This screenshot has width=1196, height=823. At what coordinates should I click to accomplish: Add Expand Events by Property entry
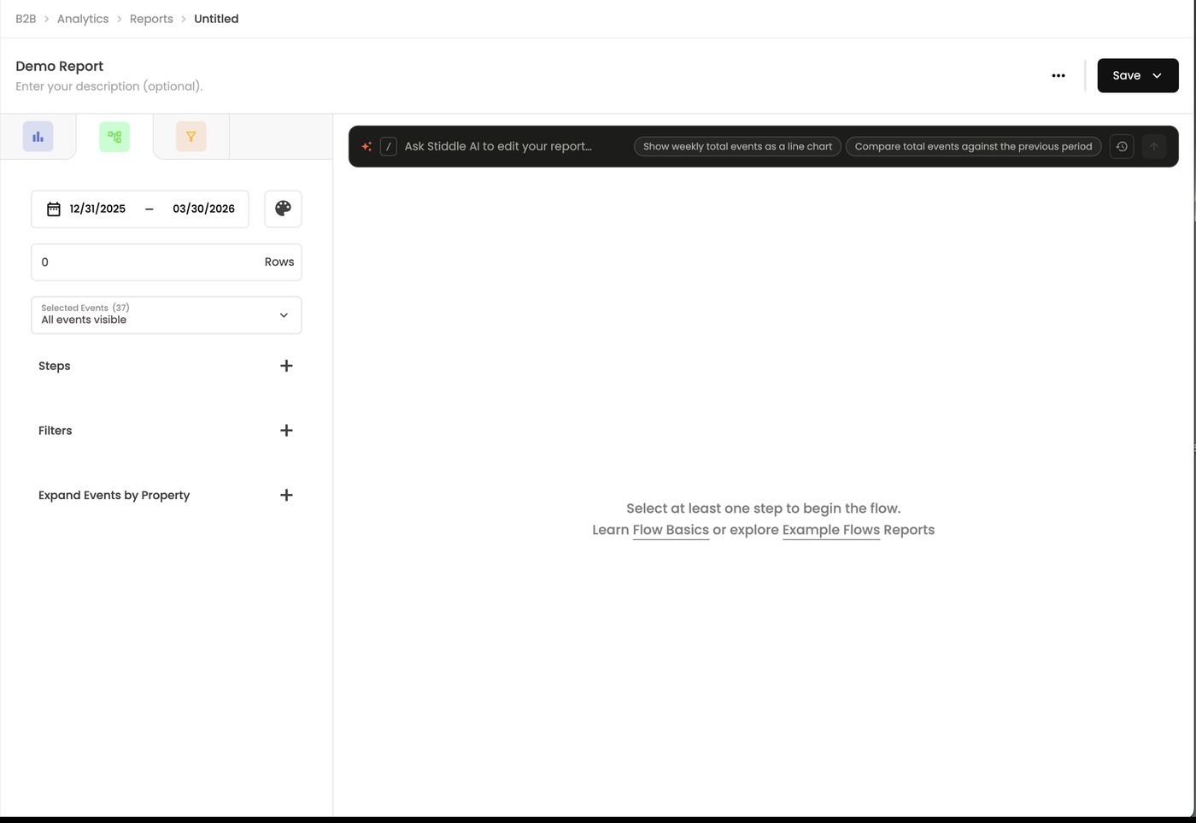point(286,496)
